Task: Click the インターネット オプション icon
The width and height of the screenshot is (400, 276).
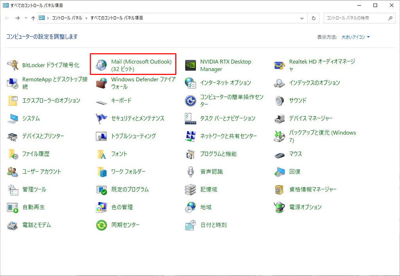Action: [190, 83]
